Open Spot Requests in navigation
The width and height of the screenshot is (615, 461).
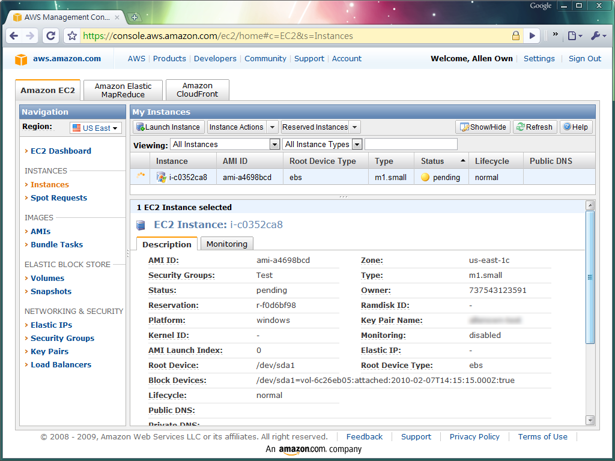pos(59,198)
